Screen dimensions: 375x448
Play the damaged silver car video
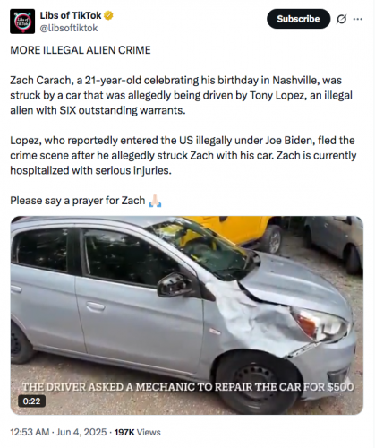[187, 315]
